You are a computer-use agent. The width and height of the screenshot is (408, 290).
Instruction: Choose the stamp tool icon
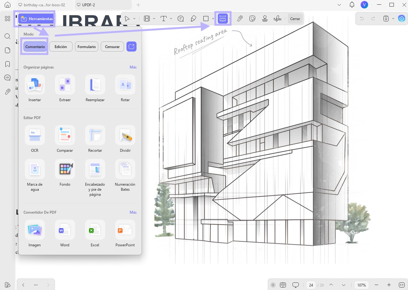265,19
